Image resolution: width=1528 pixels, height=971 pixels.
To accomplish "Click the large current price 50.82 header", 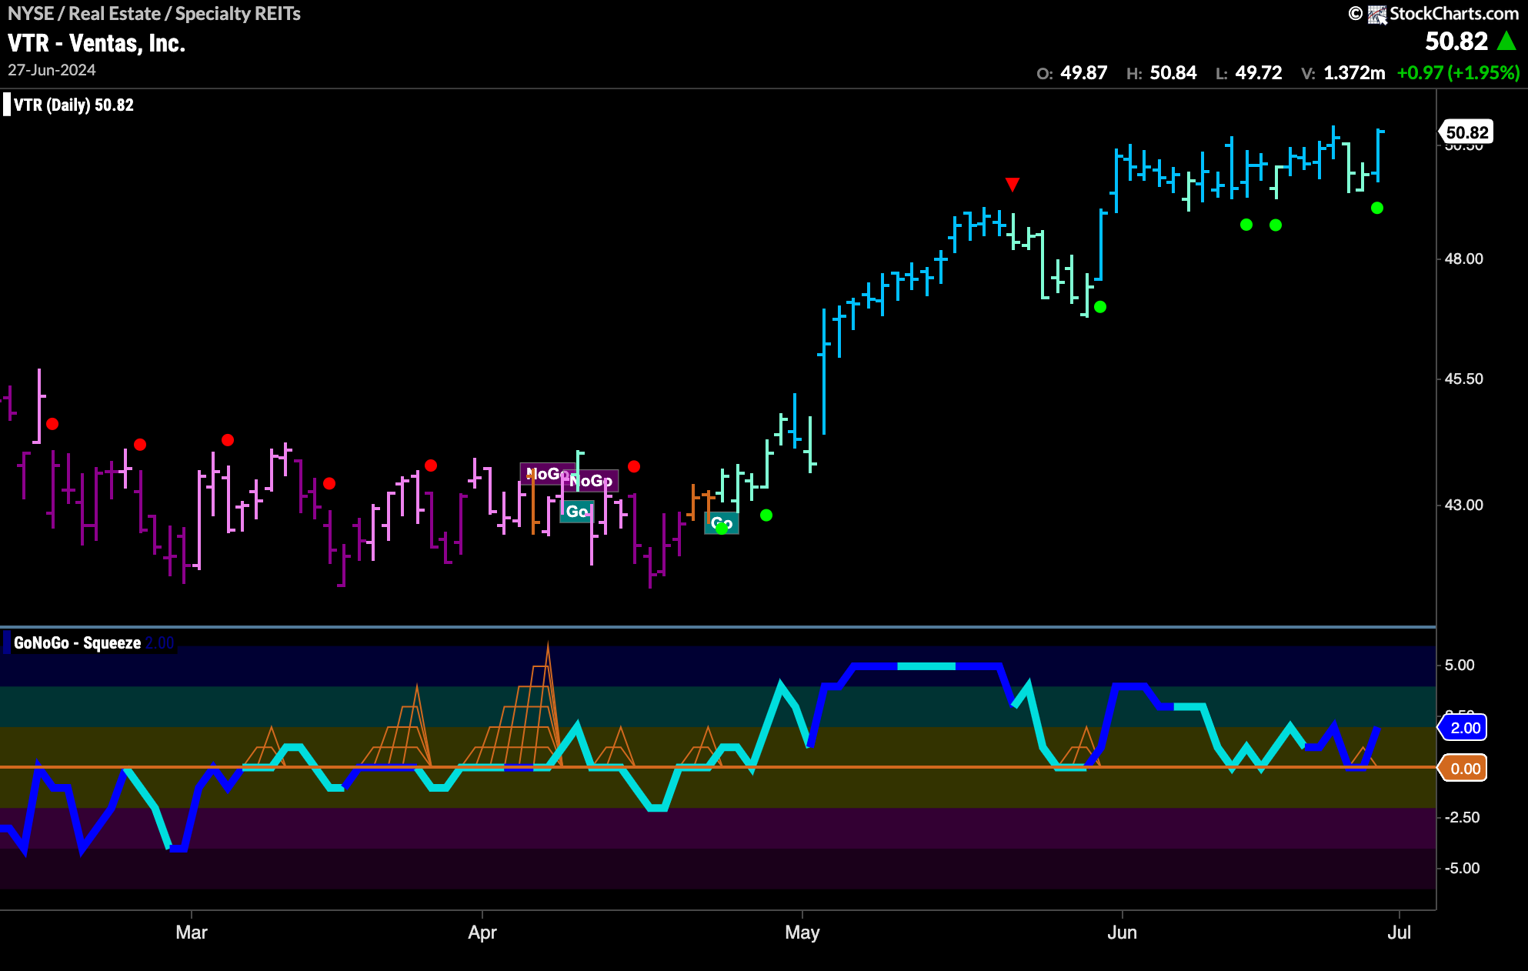I will [x=1456, y=42].
